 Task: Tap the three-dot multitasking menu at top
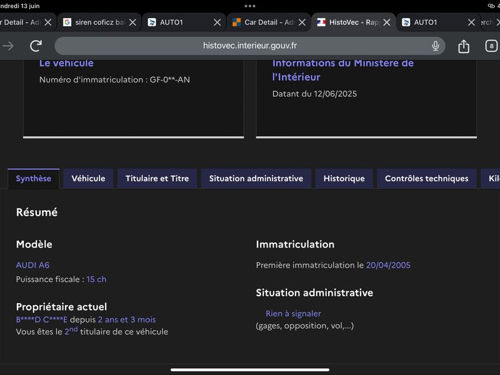[250, 6]
